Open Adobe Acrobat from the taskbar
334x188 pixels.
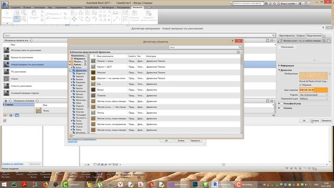click(25, 184)
